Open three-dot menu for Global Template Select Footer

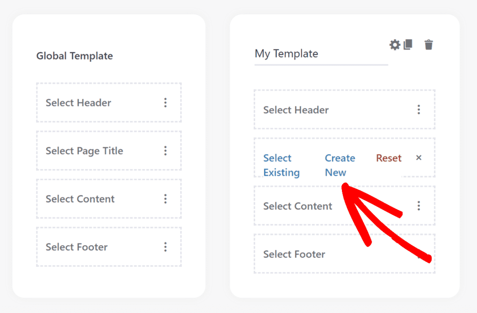pyautogui.click(x=165, y=247)
